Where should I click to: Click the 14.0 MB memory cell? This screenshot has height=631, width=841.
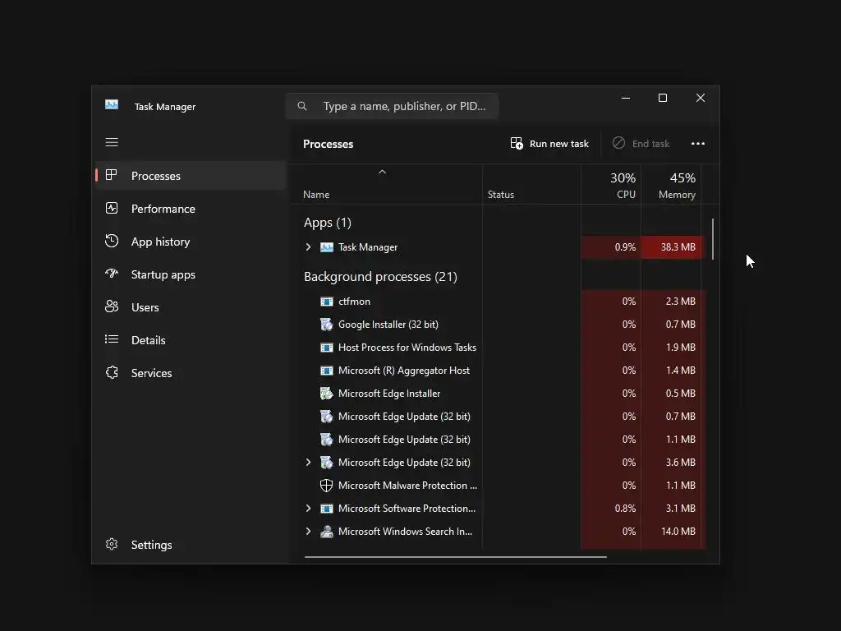point(671,532)
